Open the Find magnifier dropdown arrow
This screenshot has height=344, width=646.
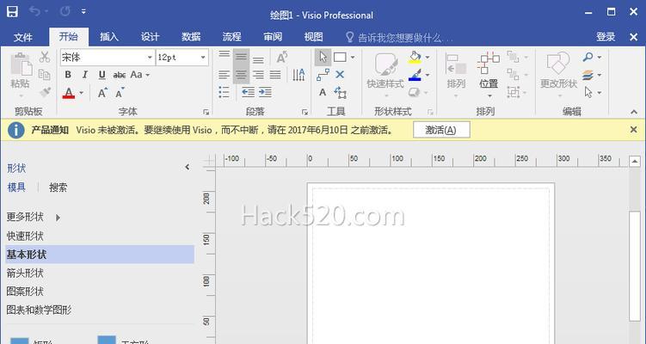pyautogui.click(x=600, y=57)
